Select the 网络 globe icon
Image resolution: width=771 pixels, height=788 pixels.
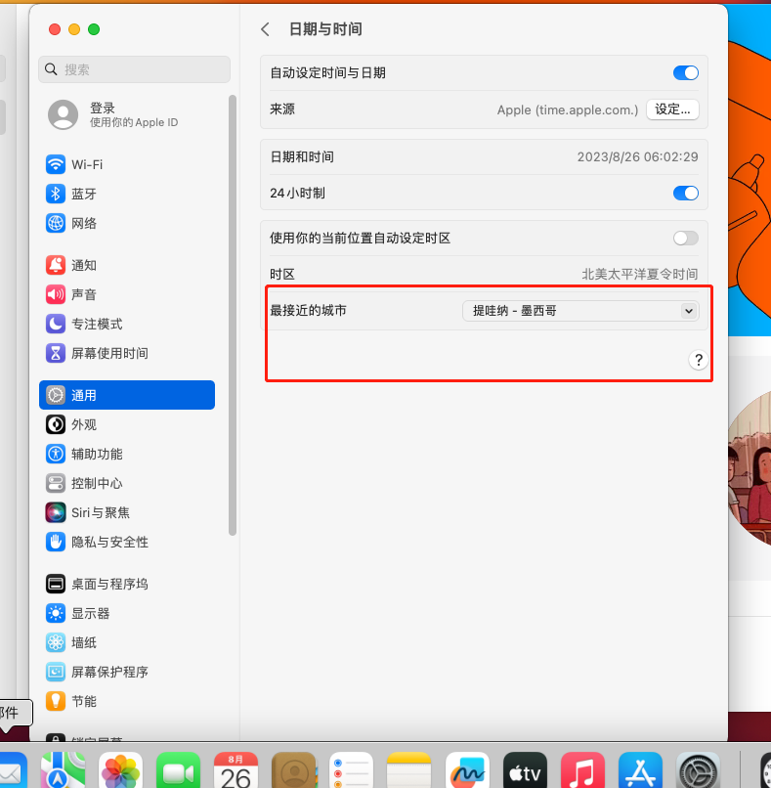click(x=56, y=223)
